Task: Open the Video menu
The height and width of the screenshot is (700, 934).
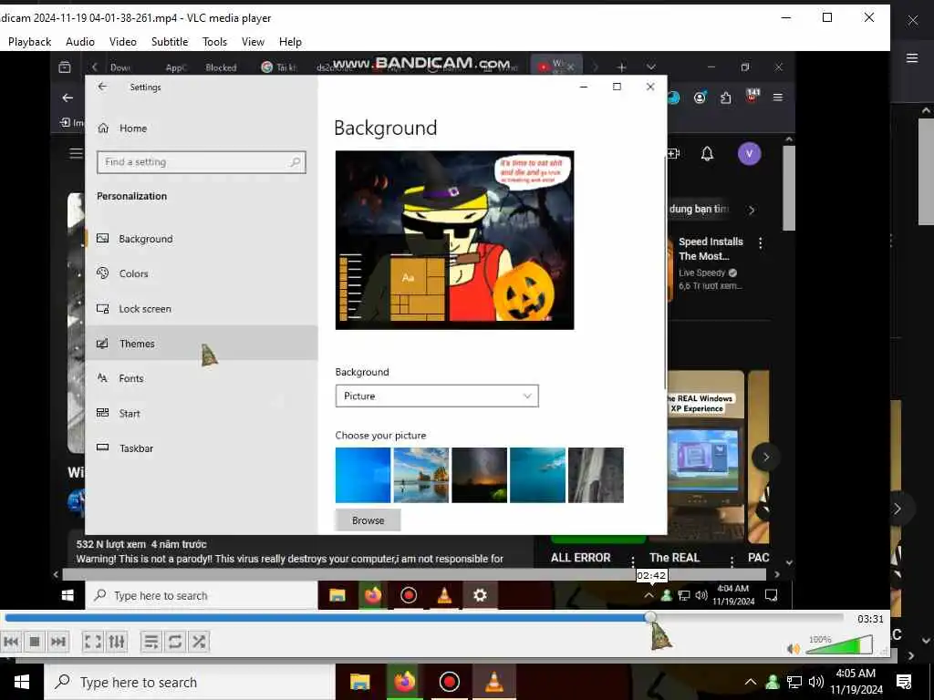Action: point(123,42)
